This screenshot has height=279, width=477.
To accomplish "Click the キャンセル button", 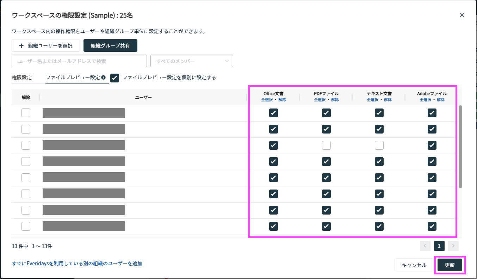I will pyautogui.click(x=414, y=265).
